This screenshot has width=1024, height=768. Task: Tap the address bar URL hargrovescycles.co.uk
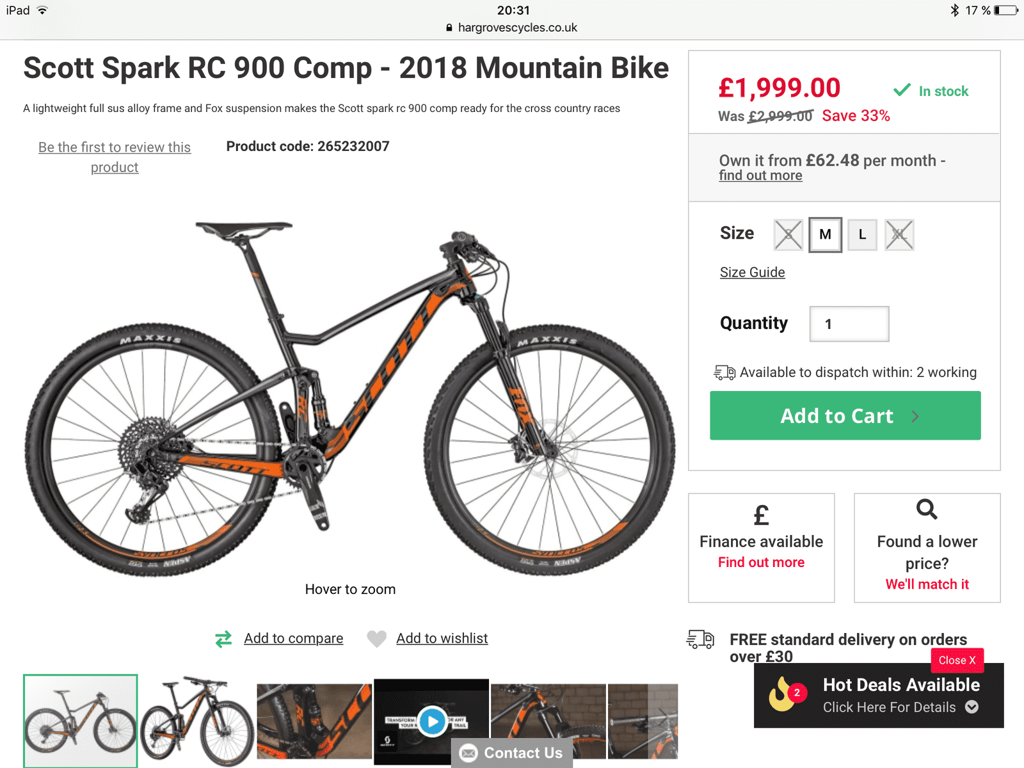click(x=517, y=28)
